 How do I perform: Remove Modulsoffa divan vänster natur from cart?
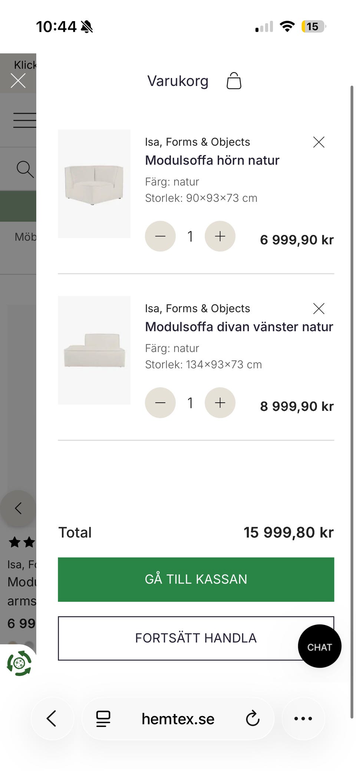click(319, 308)
